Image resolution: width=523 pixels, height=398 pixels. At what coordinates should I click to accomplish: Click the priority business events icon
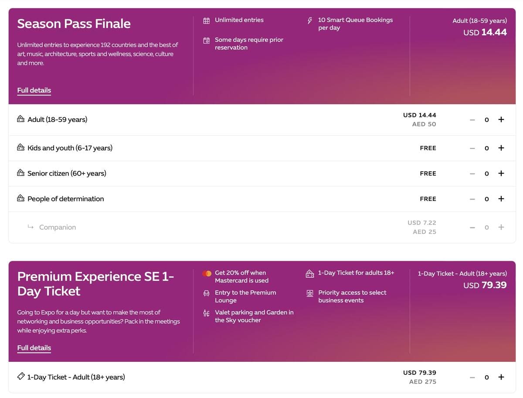[310, 293]
